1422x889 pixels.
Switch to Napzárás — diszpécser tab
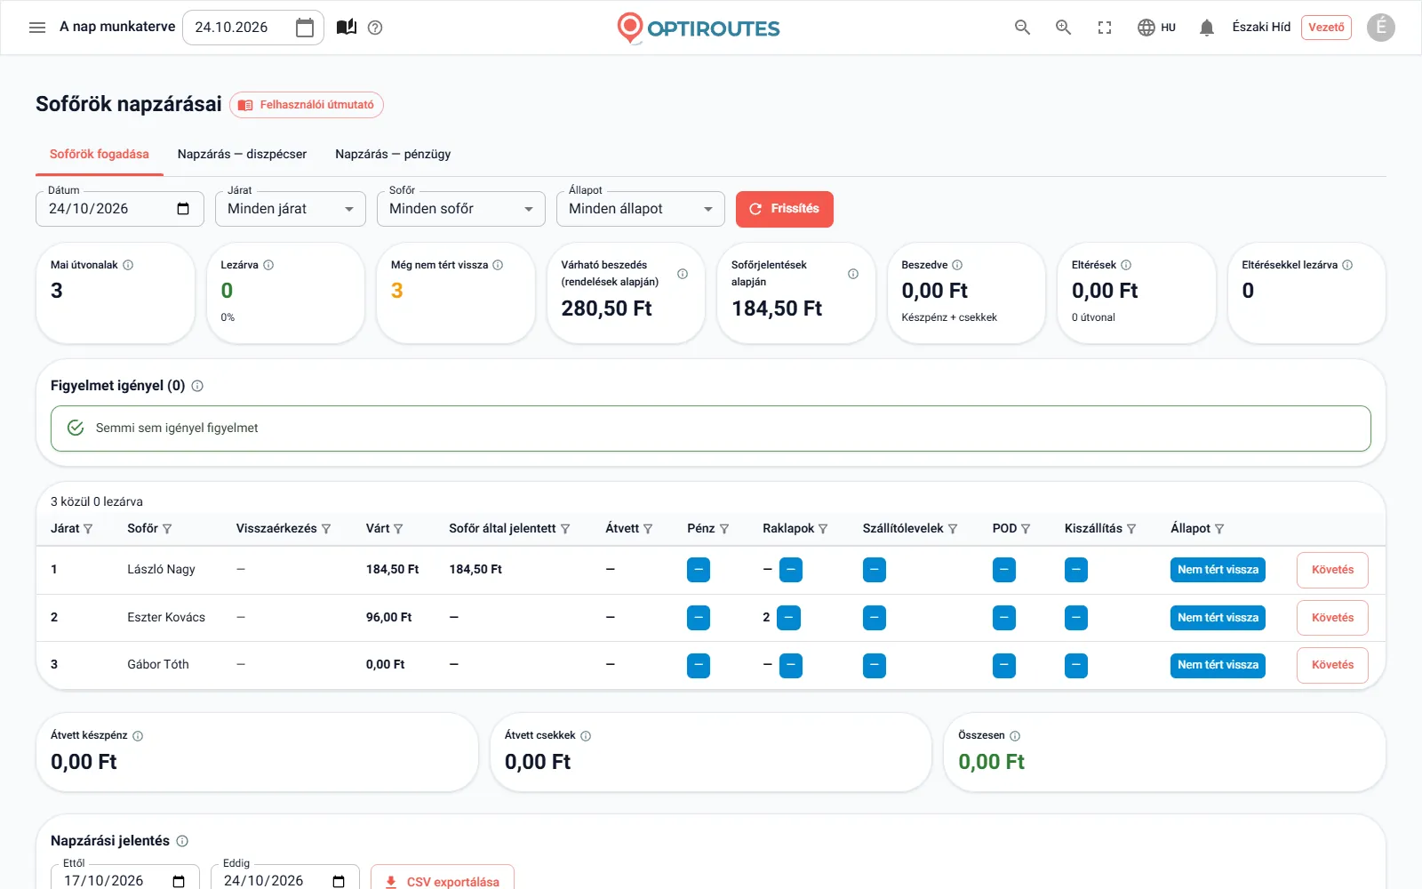[x=242, y=155]
